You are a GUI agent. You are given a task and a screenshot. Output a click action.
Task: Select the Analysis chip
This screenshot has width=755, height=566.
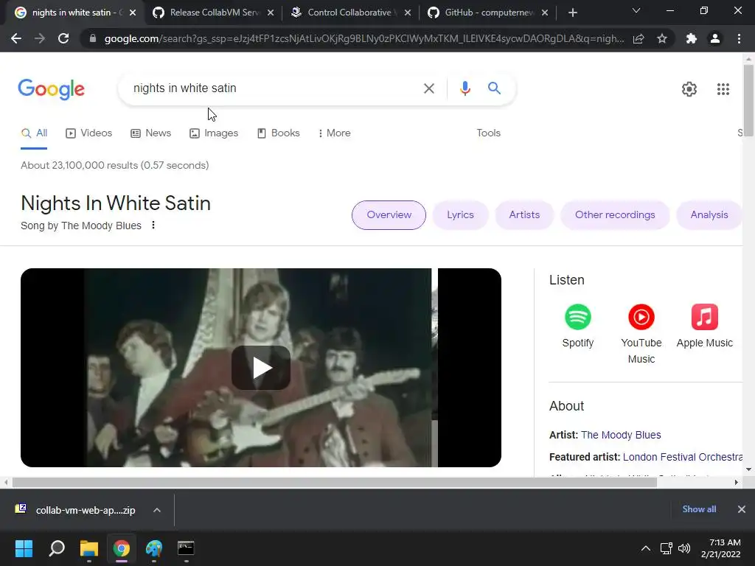(709, 215)
